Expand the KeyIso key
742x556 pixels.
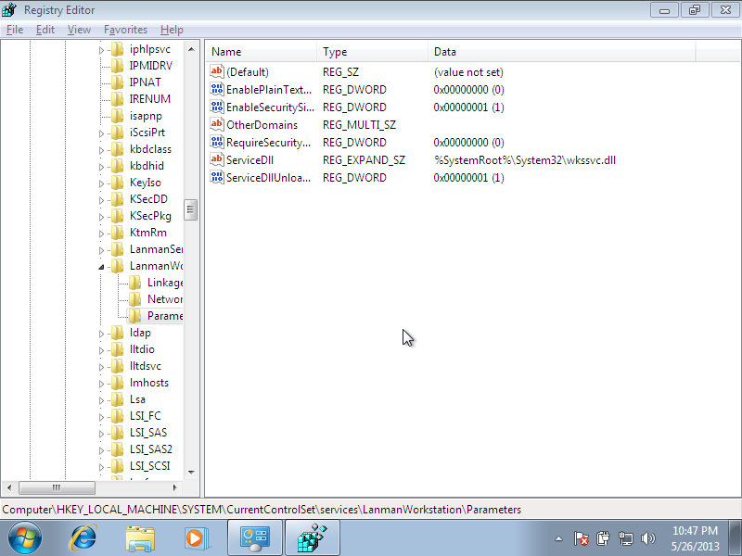(x=101, y=183)
